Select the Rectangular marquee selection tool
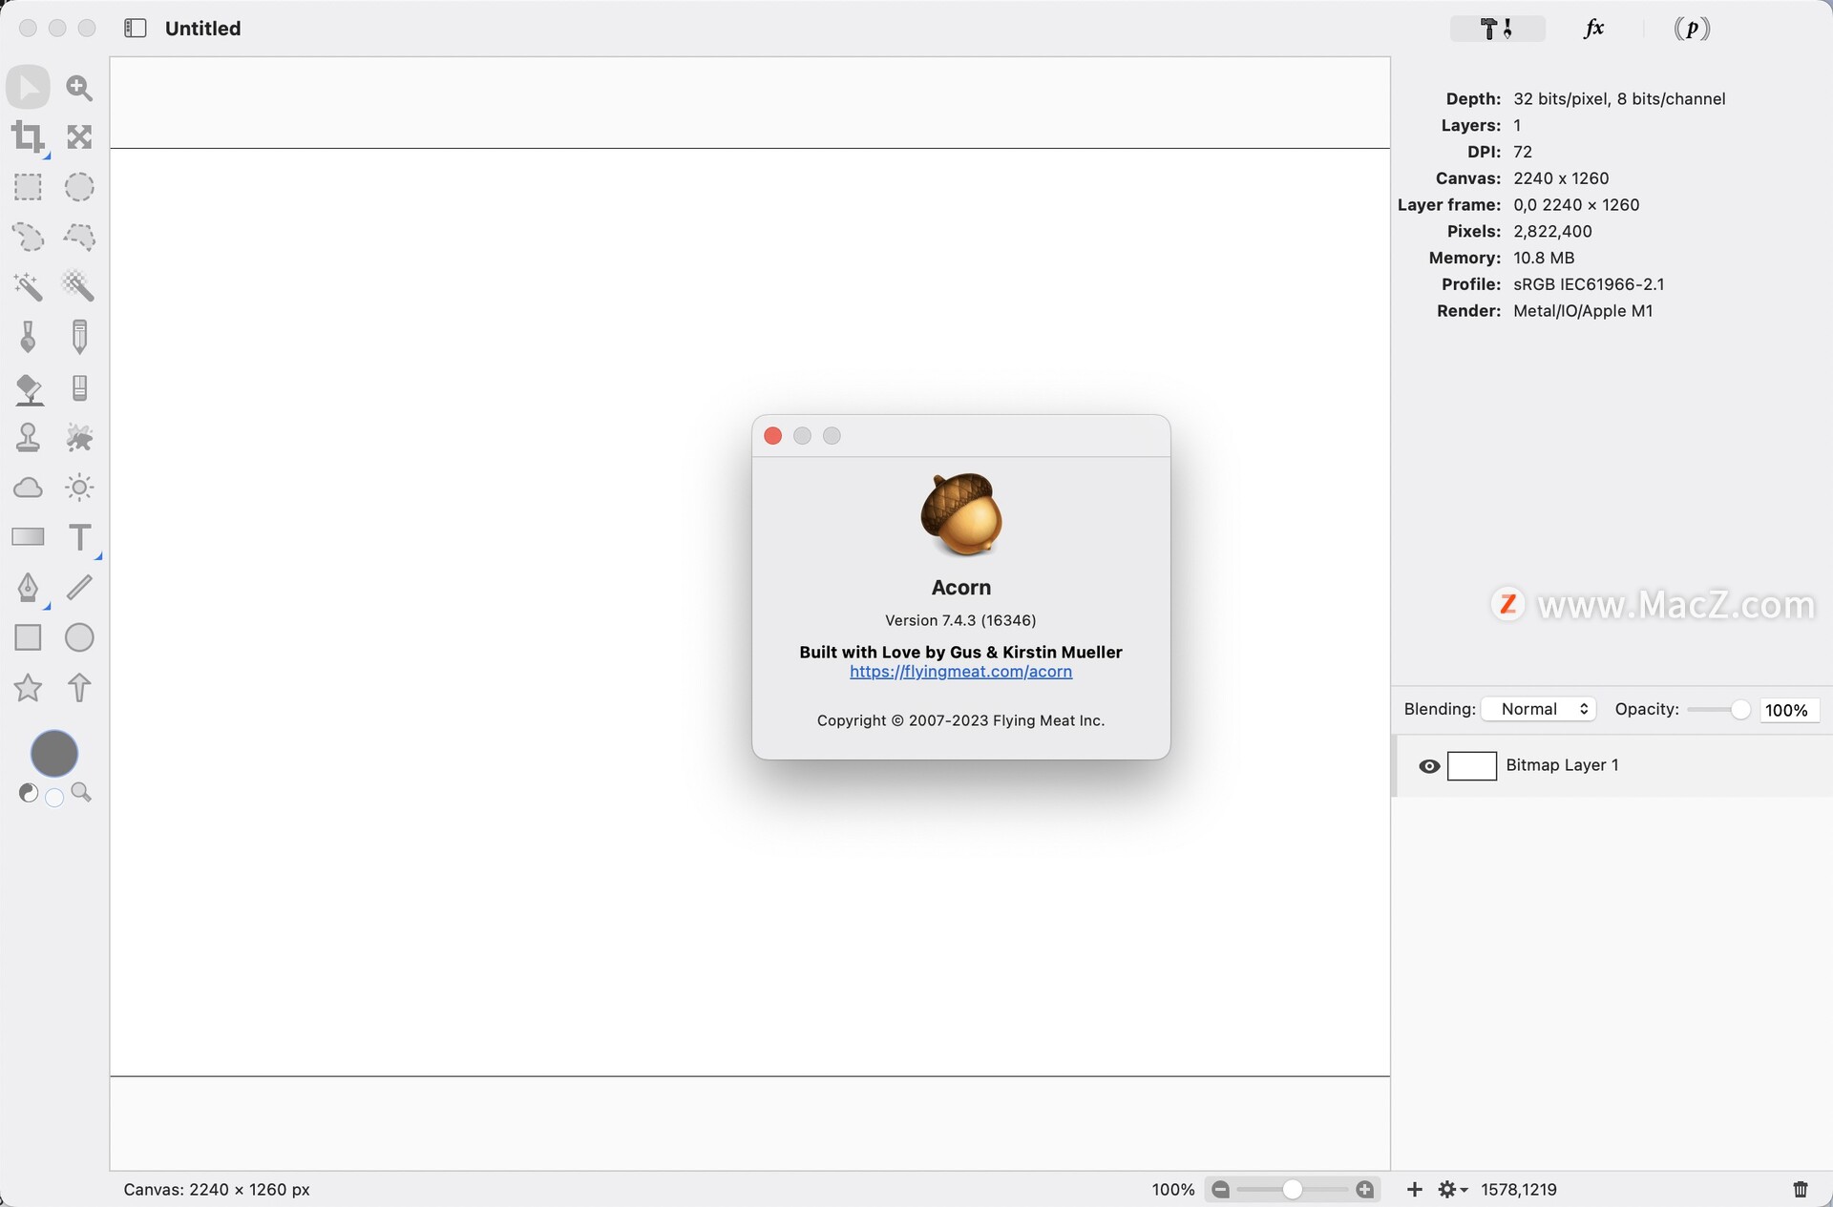1833x1207 pixels. (28, 187)
